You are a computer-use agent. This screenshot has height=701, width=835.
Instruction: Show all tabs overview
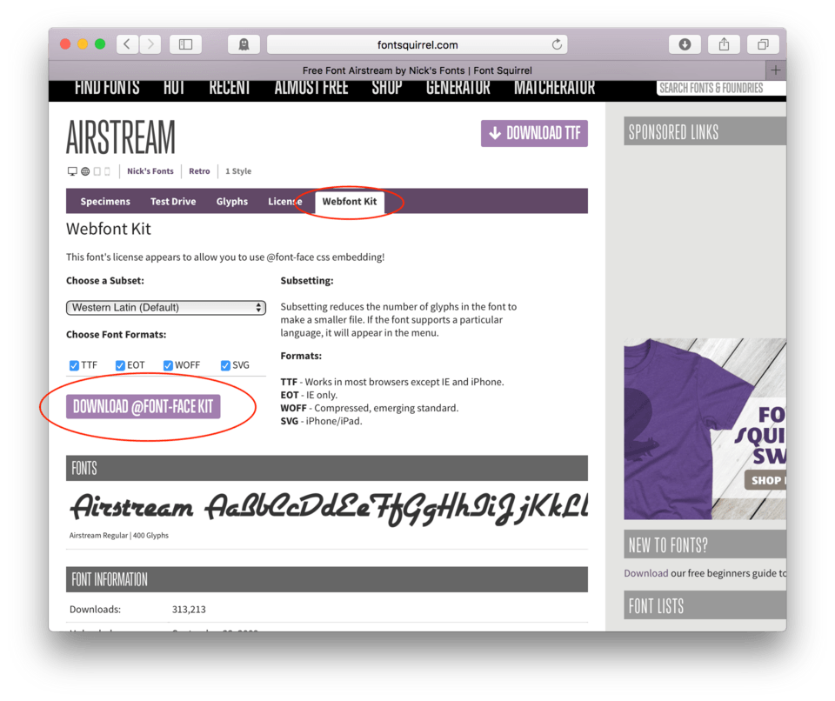[763, 44]
